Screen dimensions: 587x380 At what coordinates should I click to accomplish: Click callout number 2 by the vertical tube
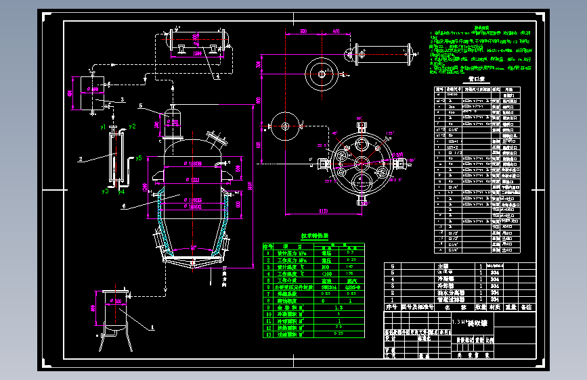(x=81, y=159)
